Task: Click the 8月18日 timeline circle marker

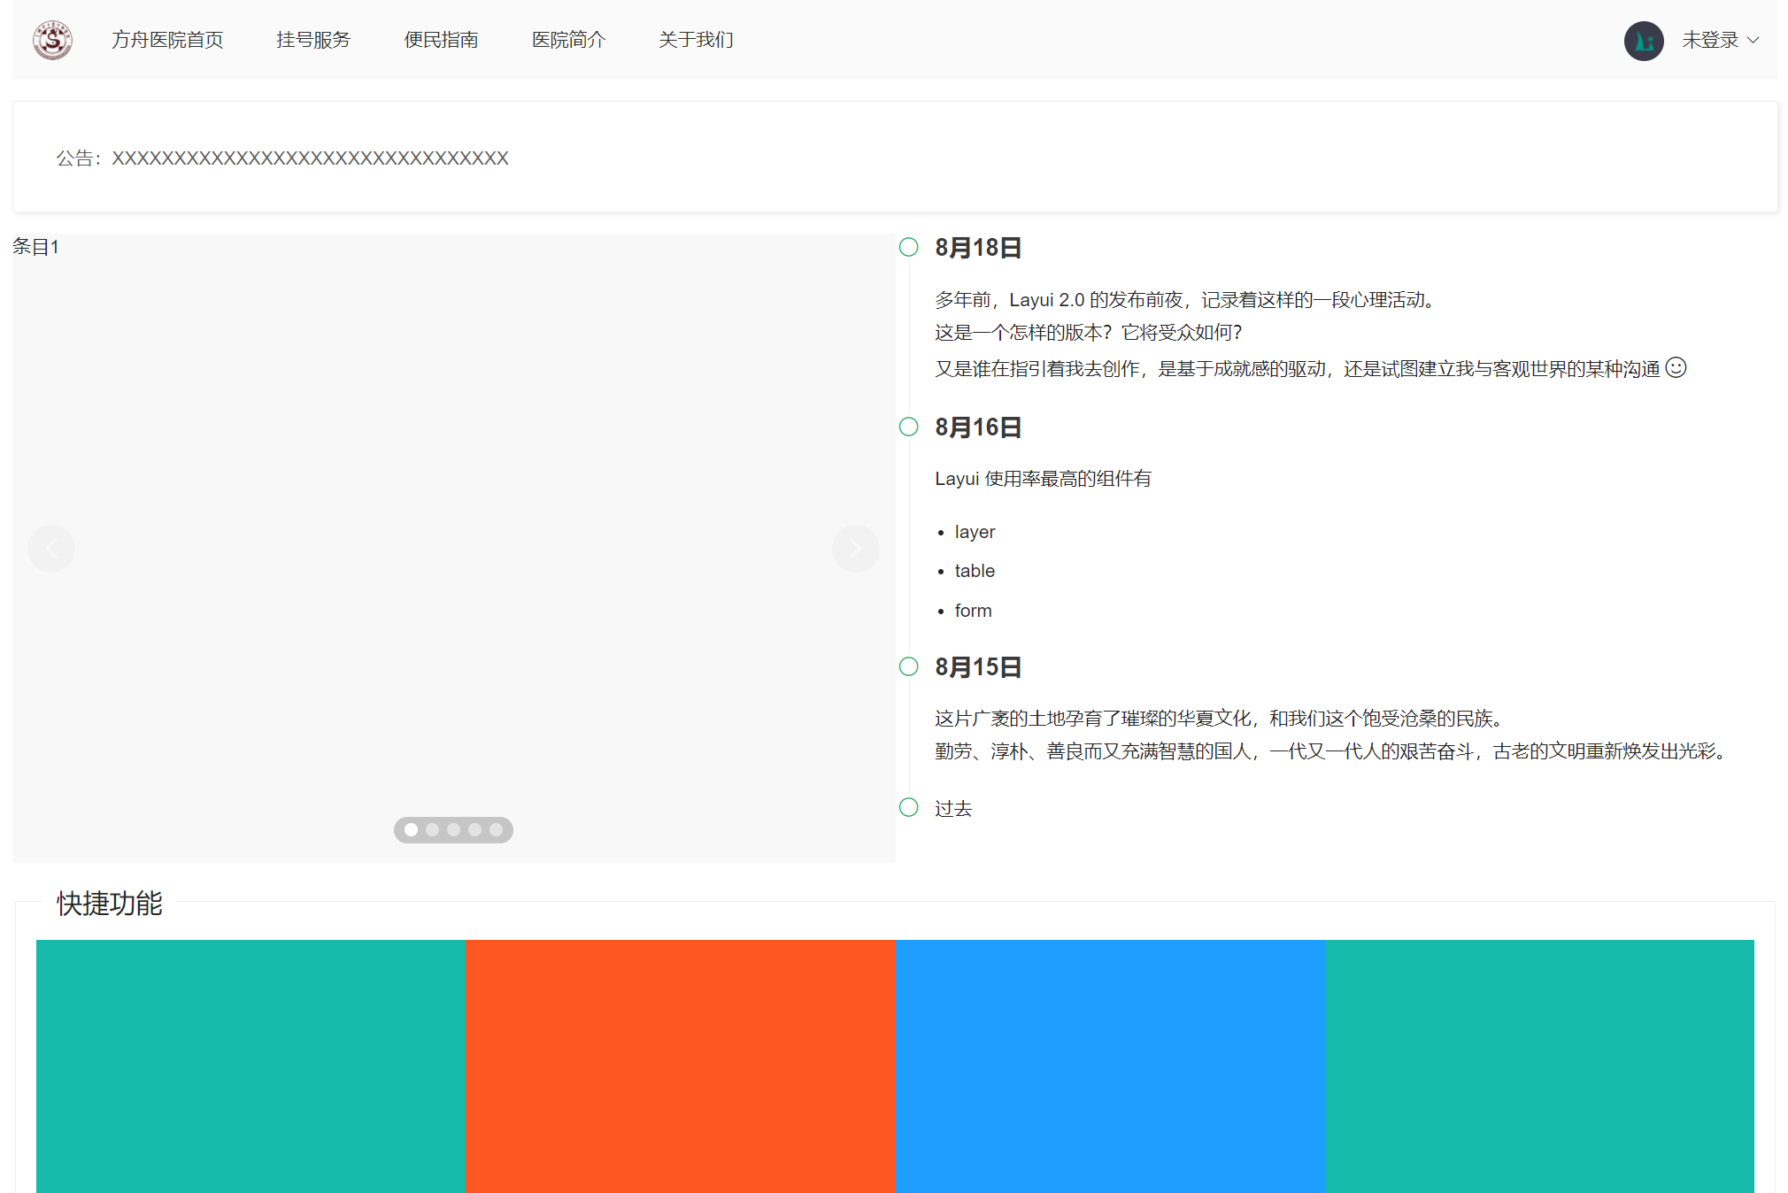Action: 908,247
